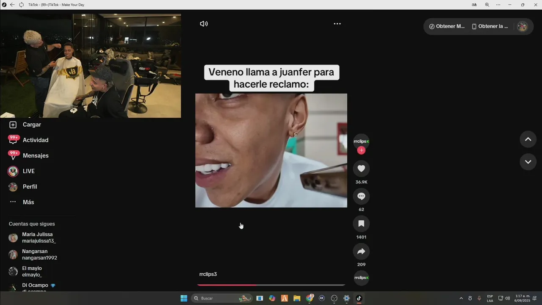The height and width of the screenshot is (305, 542).
Task: Open Task View on taskbar
Action: [x=260, y=298]
